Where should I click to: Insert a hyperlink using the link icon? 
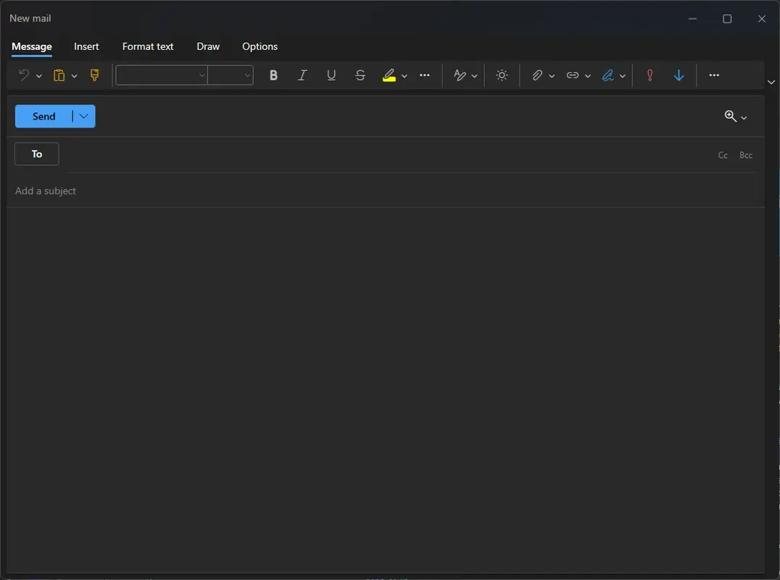(573, 75)
